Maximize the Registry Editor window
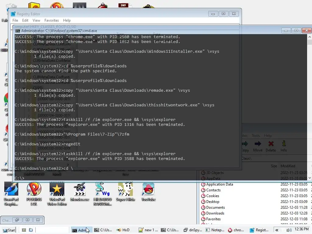The image size is (312, 234). [x=223, y=14]
